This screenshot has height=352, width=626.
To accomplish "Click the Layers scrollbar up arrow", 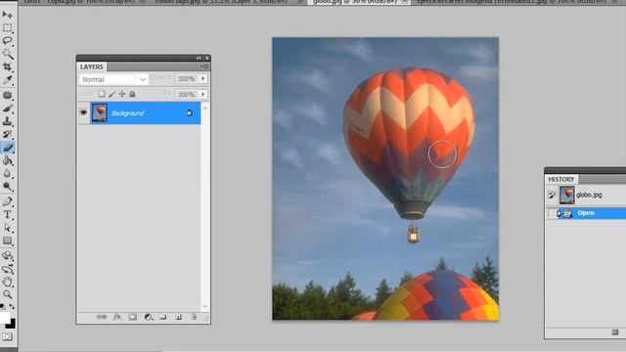I will click(x=205, y=108).
